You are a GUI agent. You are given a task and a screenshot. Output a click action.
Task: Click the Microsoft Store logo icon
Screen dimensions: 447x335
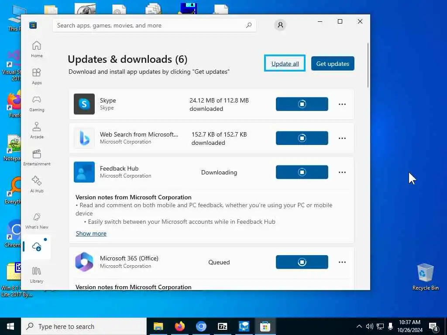tap(33, 25)
